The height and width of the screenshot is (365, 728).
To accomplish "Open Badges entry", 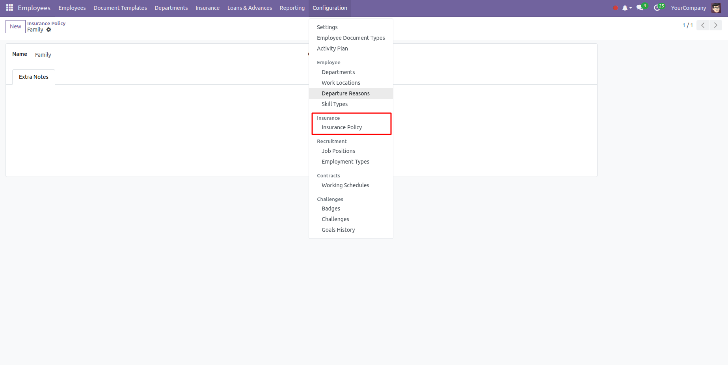I will click(x=351, y=209).
